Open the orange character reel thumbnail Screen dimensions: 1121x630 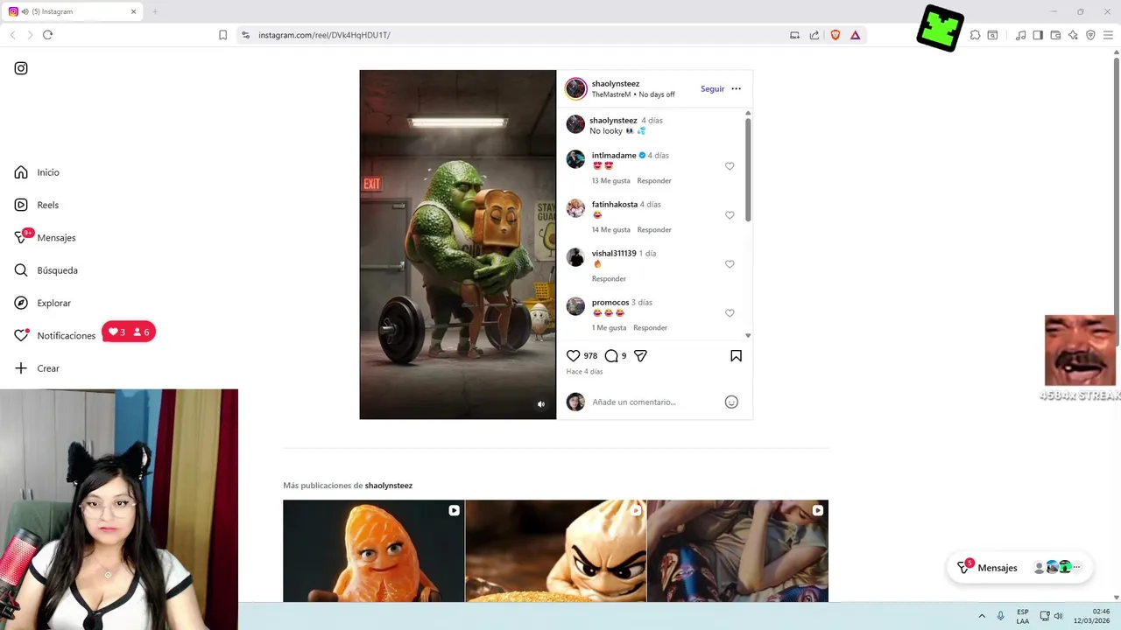coord(374,551)
